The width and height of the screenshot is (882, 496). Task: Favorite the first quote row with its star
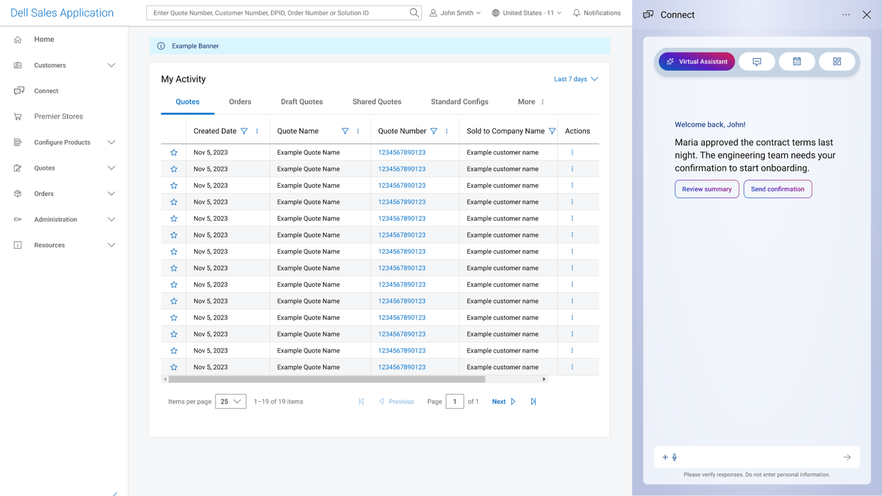174,152
